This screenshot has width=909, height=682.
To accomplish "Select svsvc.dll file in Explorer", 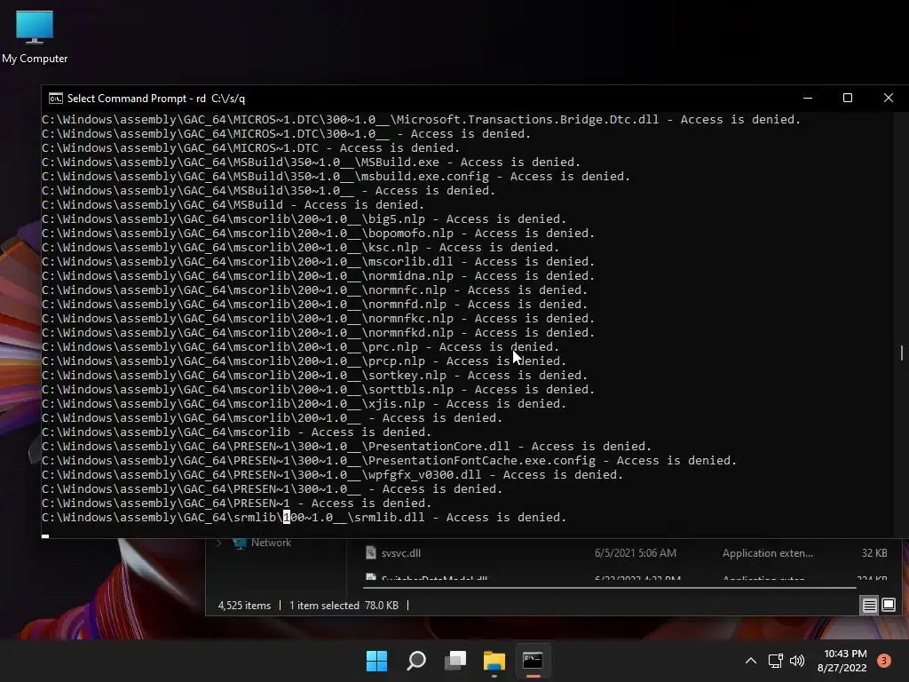I will (x=401, y=553).
